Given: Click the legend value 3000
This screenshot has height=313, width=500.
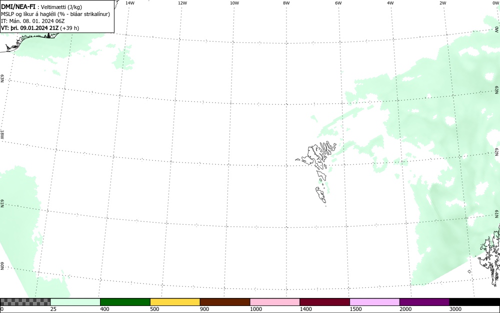Looking at the screenshot, I should (x=455, y=309).
